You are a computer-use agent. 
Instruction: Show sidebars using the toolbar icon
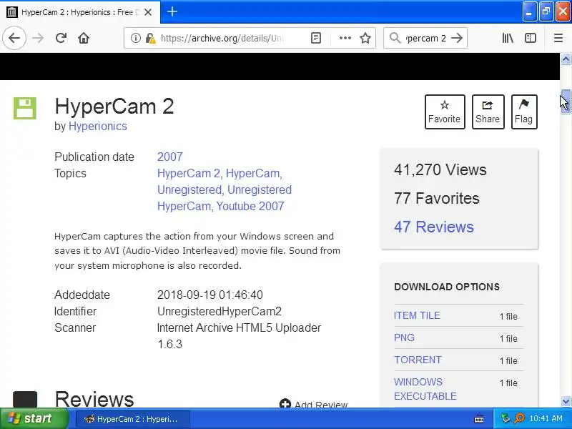[x=531, y=38]
